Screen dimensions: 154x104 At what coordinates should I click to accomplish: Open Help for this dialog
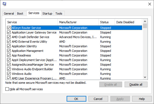[142, 99]
